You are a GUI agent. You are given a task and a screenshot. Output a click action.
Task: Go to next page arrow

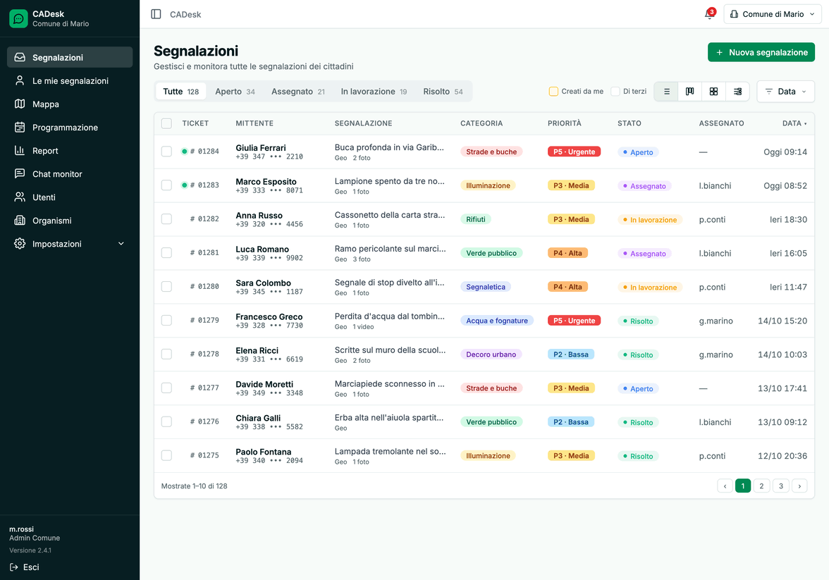(799, 486)
